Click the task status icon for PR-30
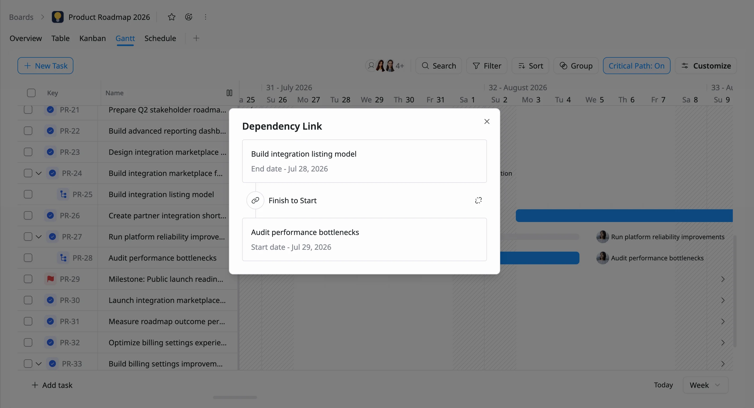The height and width of the screenshot is (408, 754). (x=50, y=300)
